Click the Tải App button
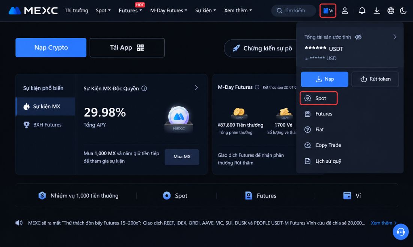Screen dimensions: 413x247 pos(127,48)
